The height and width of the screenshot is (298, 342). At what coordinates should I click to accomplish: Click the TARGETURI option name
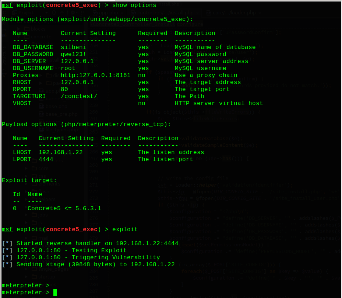coord(29,96)
